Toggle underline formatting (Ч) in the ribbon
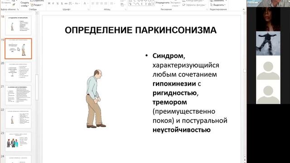Viewport: 290px width, 163px height. [58, 3]
